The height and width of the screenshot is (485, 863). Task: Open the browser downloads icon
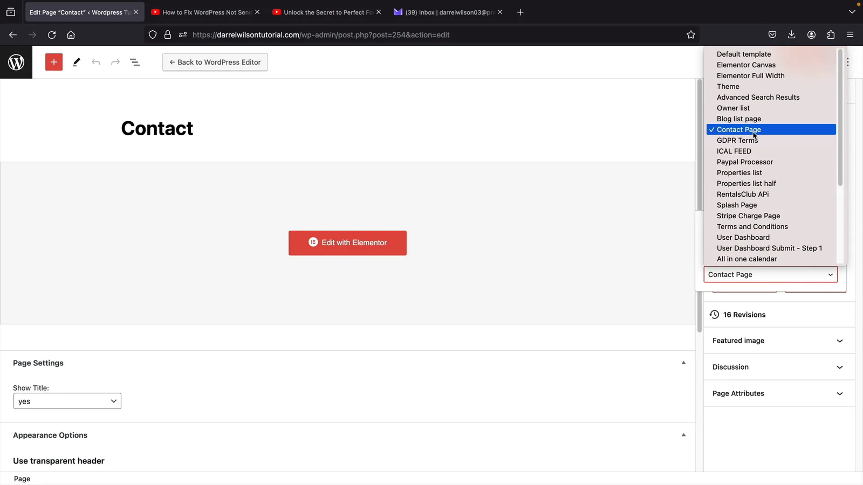point(792,34)
